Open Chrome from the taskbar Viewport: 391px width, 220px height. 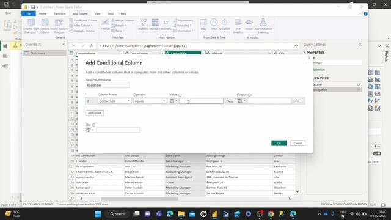[271, 214]
